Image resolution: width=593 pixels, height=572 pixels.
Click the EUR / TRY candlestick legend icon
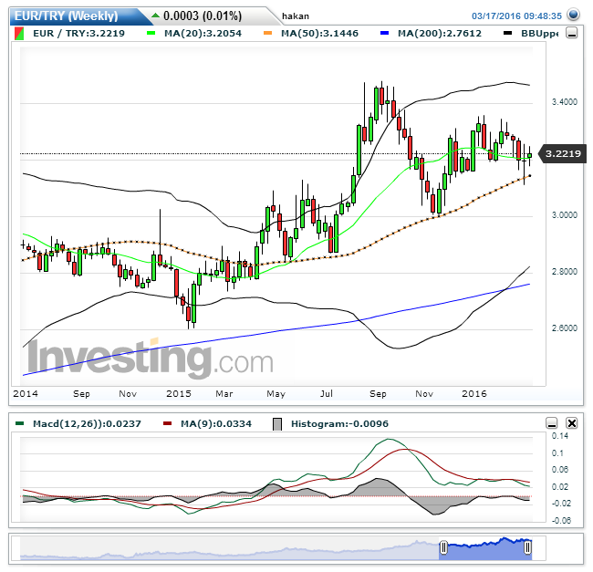[x=19, y=33]
